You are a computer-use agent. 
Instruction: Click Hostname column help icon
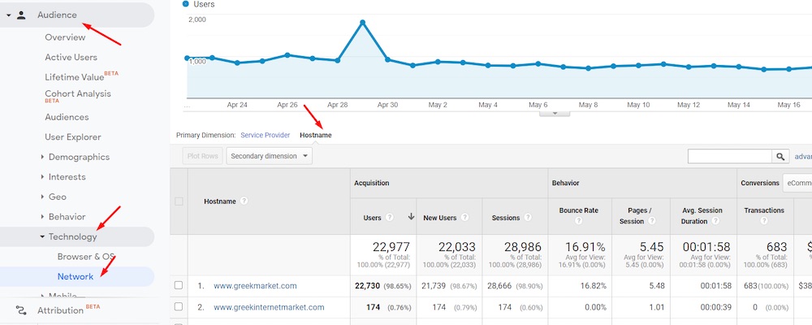pyautogui.click(x=244, y=201)
